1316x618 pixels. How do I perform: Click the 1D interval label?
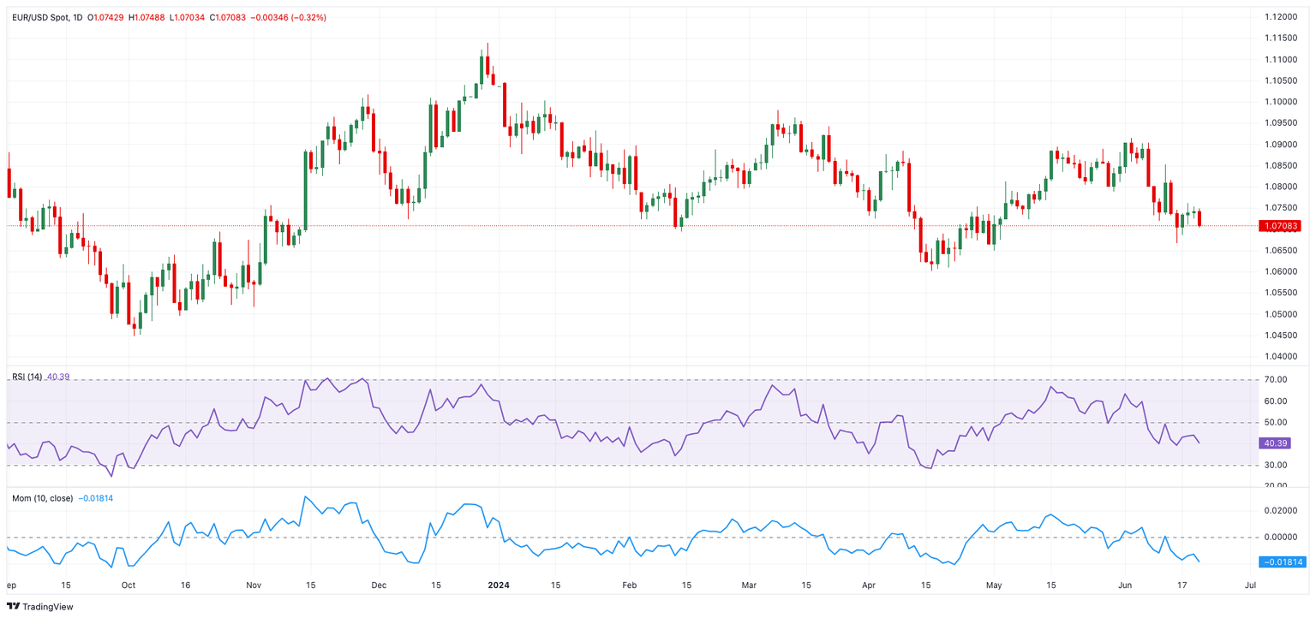78,17
